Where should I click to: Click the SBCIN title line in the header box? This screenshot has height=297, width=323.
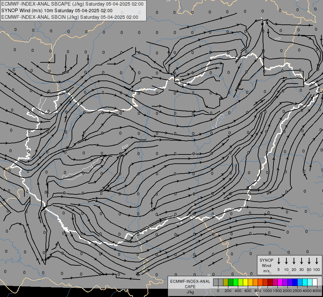[70, 17]
